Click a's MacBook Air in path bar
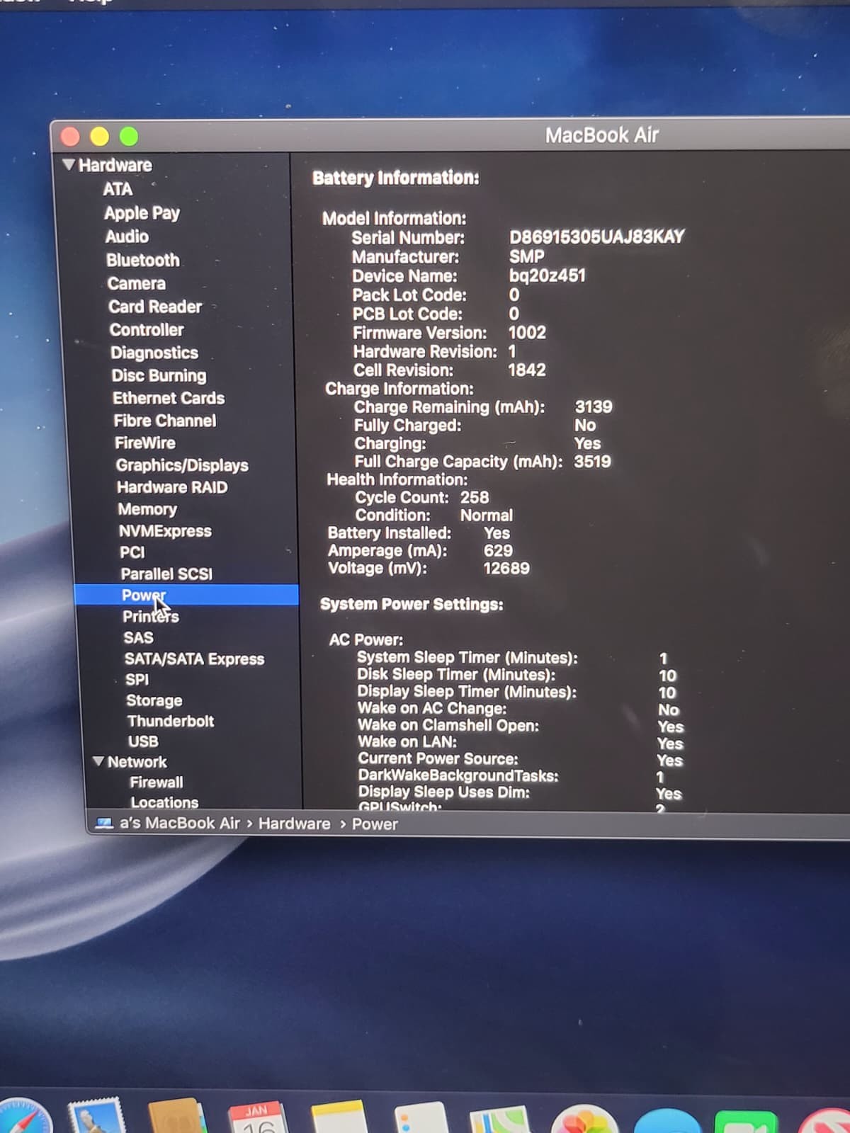 click(x=180, y=824)
